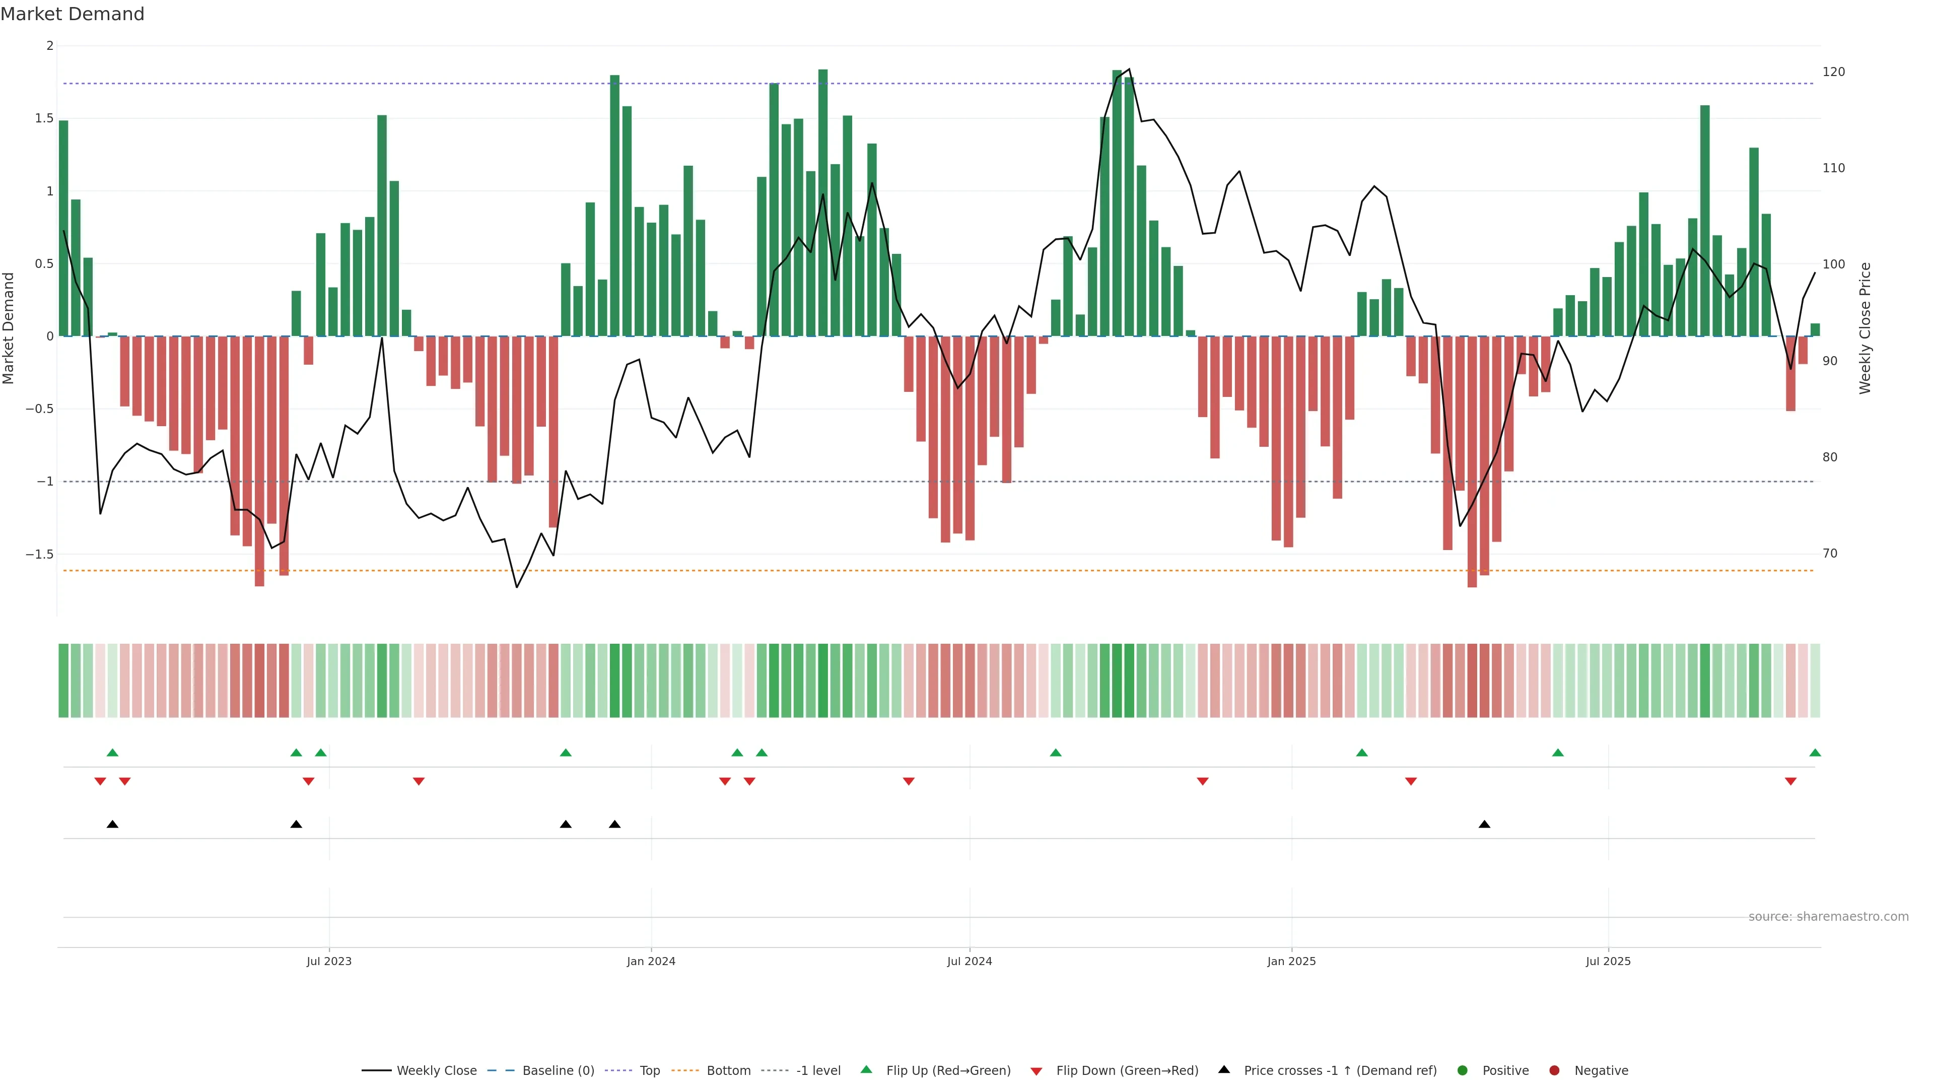The height and width of the screenshot is (1088, 1934).
Task: Click the red Negative legend dot
Action: point(1554,1071)
